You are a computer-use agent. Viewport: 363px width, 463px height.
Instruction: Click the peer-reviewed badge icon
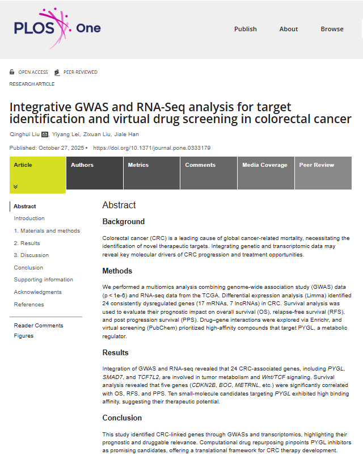(x=57, y=72)
